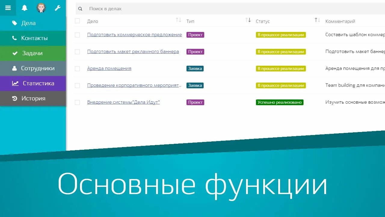385x217 pixels.
Task: Check the row for Подготовить коммерческое предложение
Action: [77, 35]
